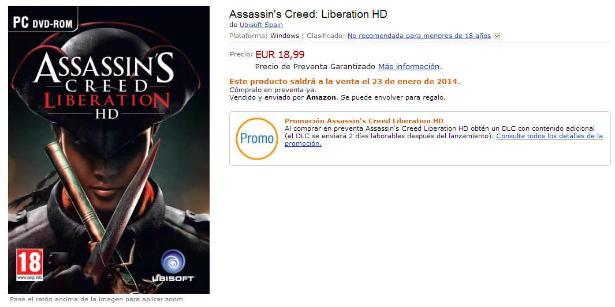Screen dimensions: 615x307
Task: Click the 'Pase el ratón encima' zoom caption
Action: (96, 300)
